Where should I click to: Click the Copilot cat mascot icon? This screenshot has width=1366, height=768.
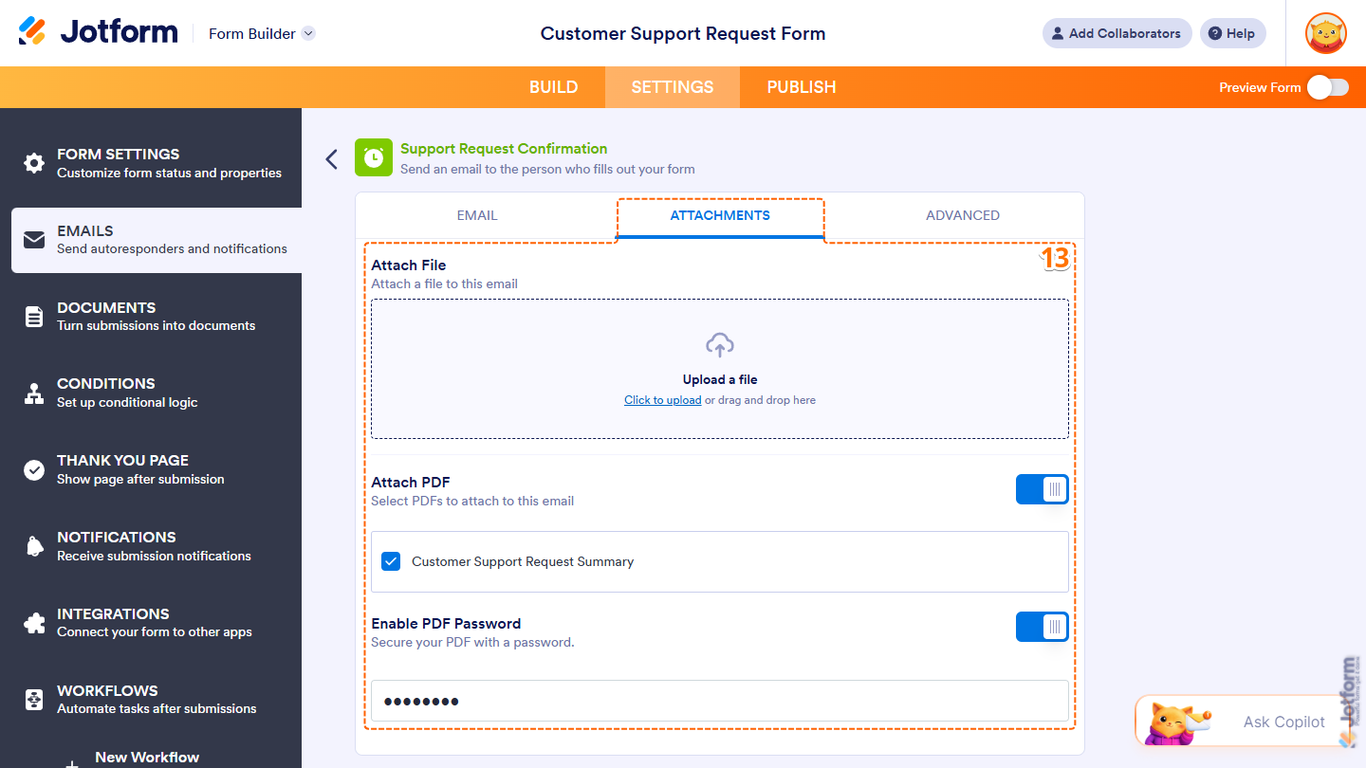1174,722
